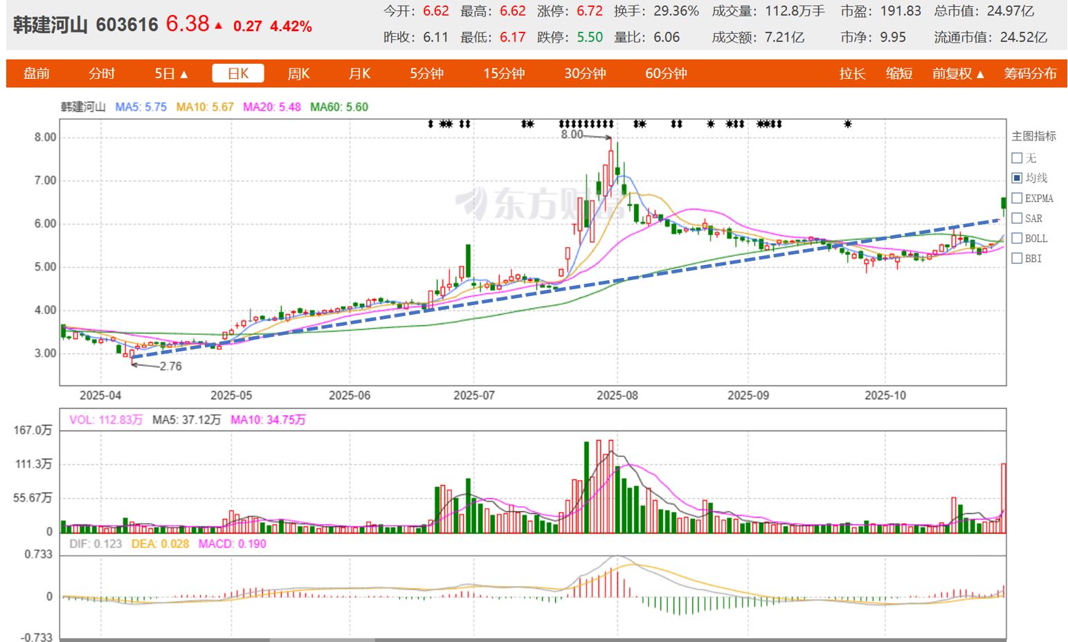Switch to the 盘前 pre-market tab
Screen dimensions: 1068x642
pos(37,73)
